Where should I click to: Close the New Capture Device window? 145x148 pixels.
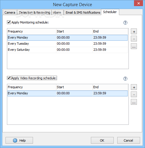coord(138,3)
